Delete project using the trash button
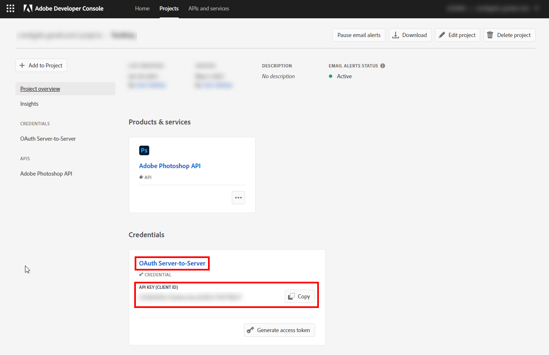The width and height of the screenshot is (549, 355). pos(509,35)
